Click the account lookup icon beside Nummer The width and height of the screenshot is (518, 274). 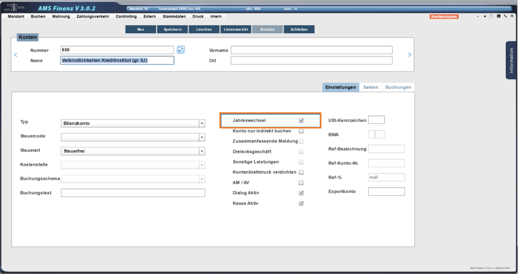pyautogui.click(x=181, y=50)
